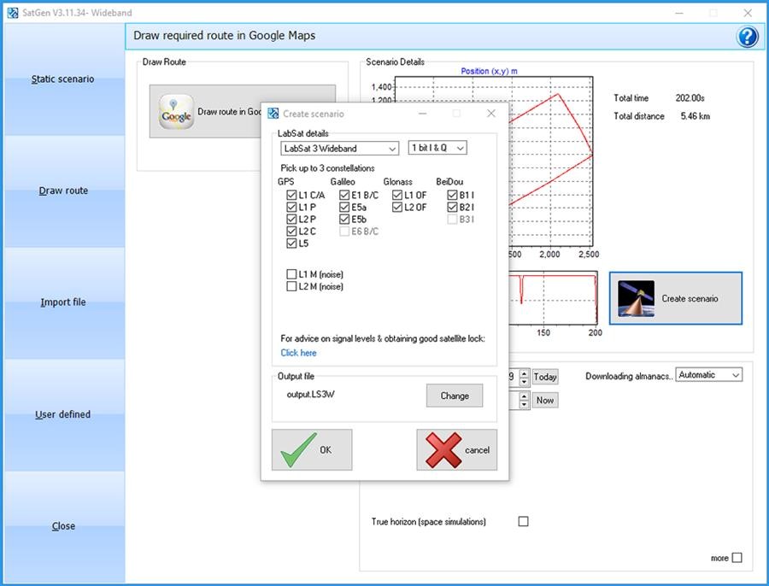Switch to Static scenario tab
This screenshot has width=769, height=586.
point(63,79)
